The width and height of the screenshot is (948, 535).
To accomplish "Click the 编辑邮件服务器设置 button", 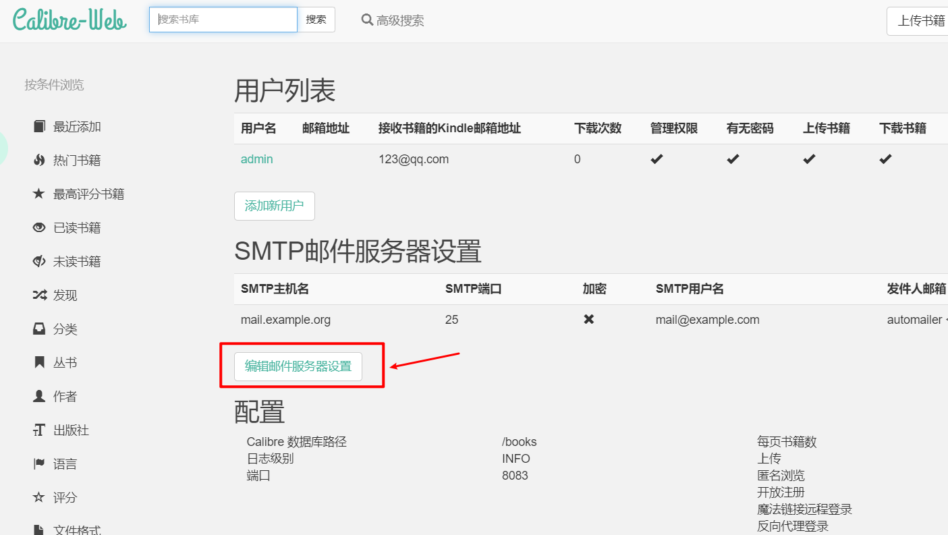I will coord(298,366).
